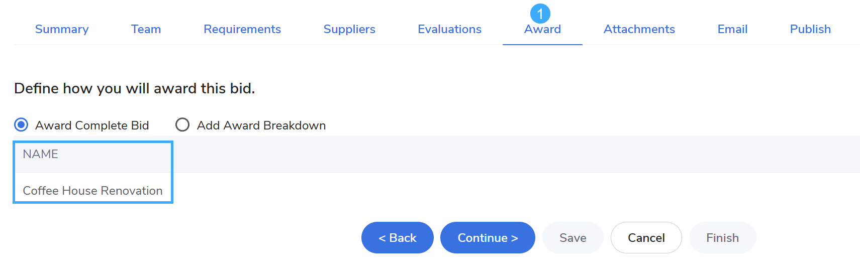Choose the Add Award Breakdown option
This screenshot has height=276, width=860.
[x=182, y=124]
